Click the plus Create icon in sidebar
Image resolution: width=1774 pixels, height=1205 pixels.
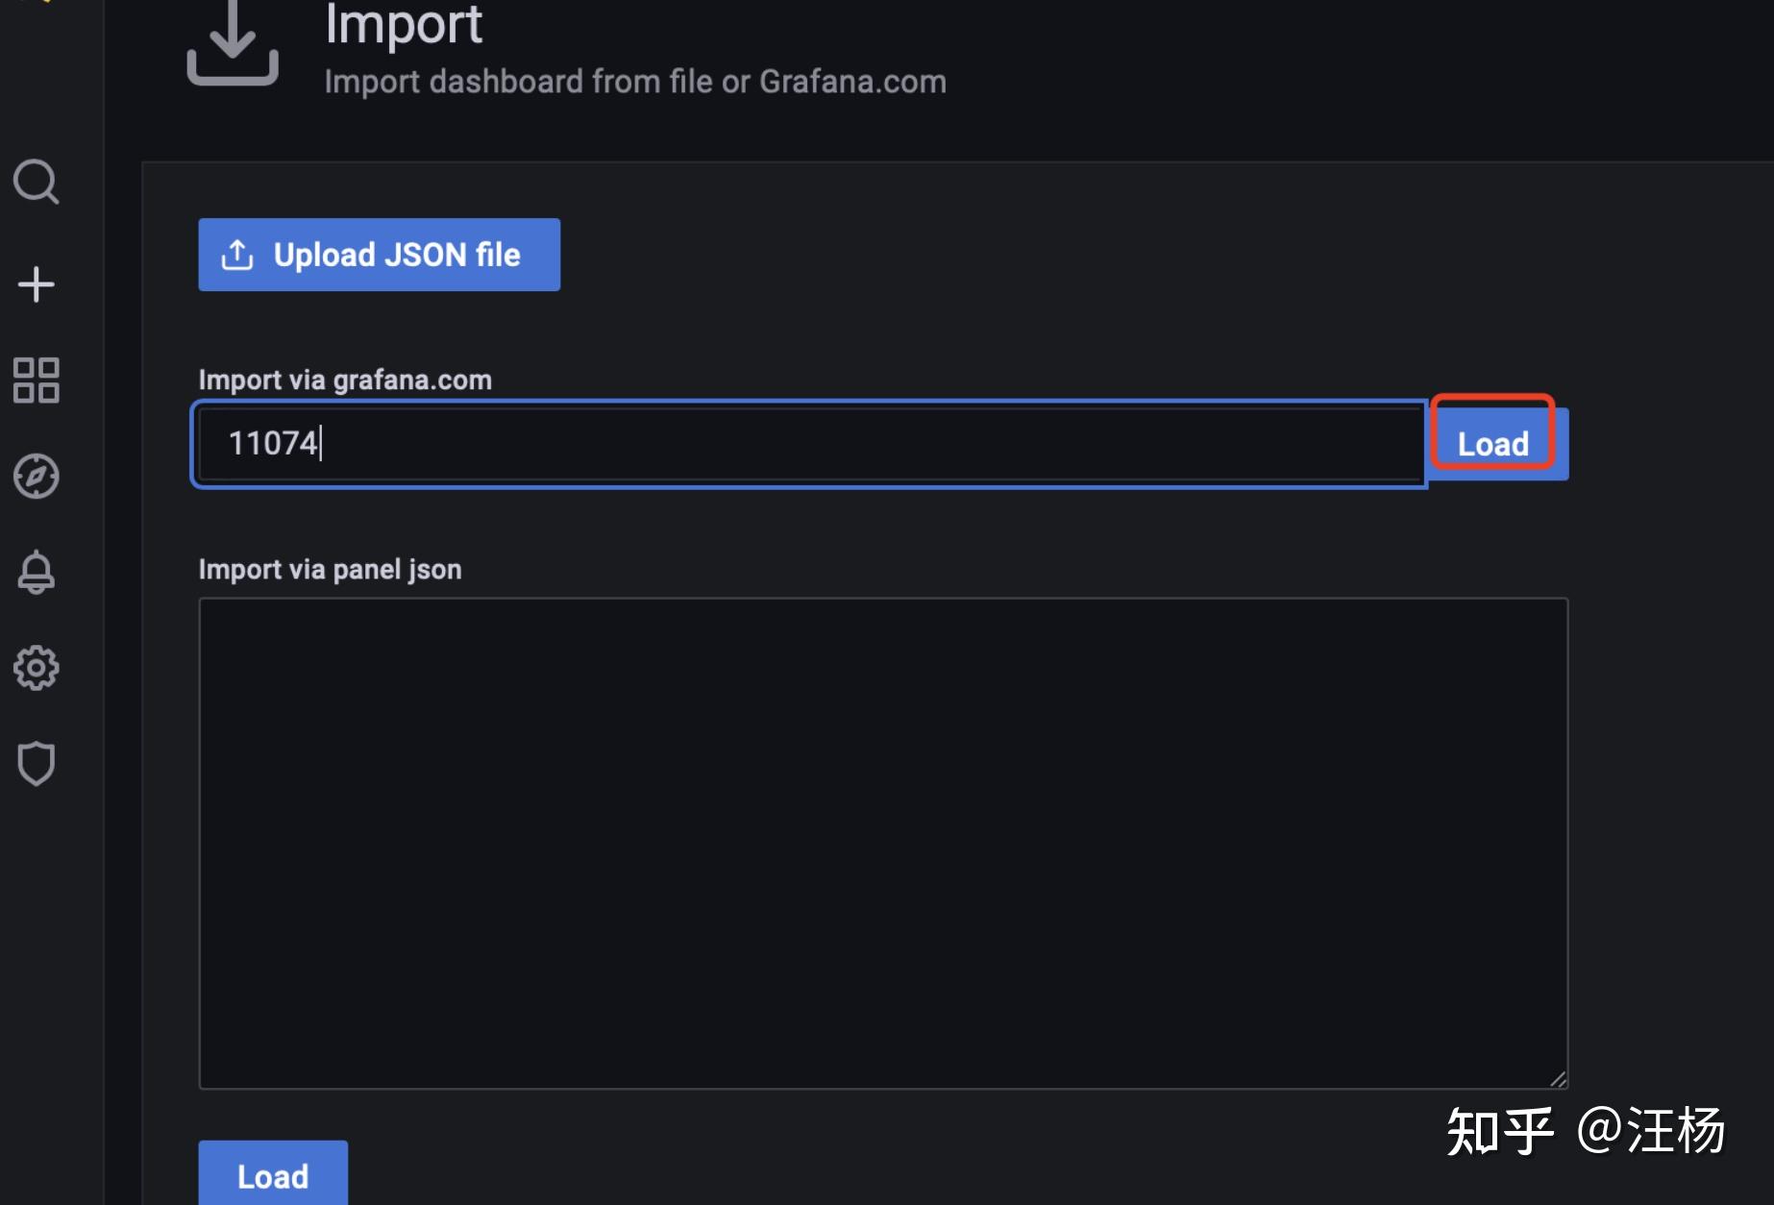[37, 284]
